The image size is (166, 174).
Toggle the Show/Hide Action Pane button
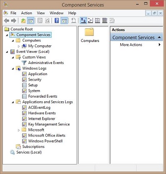tap(64, 21)
